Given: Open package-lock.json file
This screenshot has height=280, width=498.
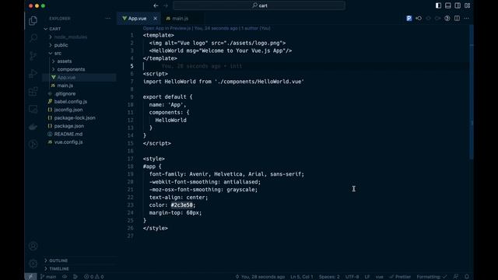Looking at the screenshot, I should (x=79, y=117).
